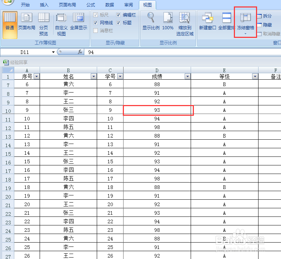
Task: Select cell D10 with value 93
Action: click(157, 110)
